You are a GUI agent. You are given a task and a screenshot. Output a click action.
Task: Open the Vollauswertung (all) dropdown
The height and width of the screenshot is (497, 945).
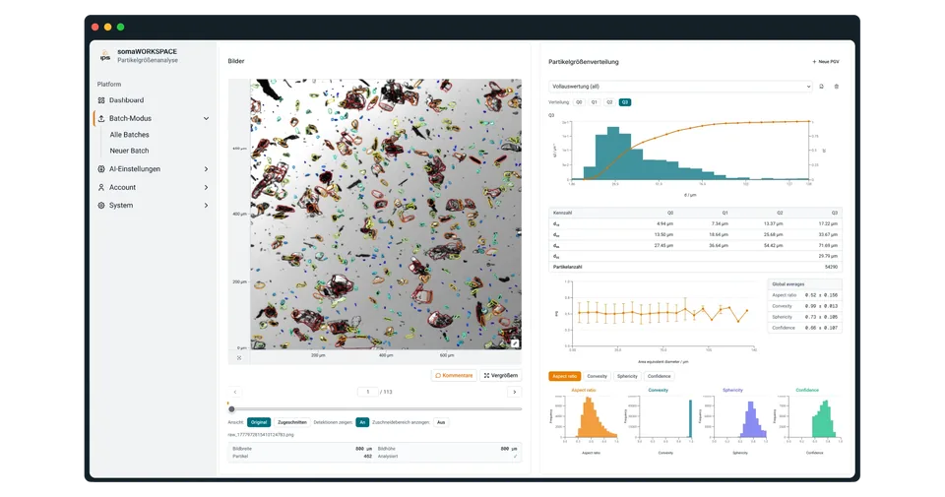click(680, 87)
